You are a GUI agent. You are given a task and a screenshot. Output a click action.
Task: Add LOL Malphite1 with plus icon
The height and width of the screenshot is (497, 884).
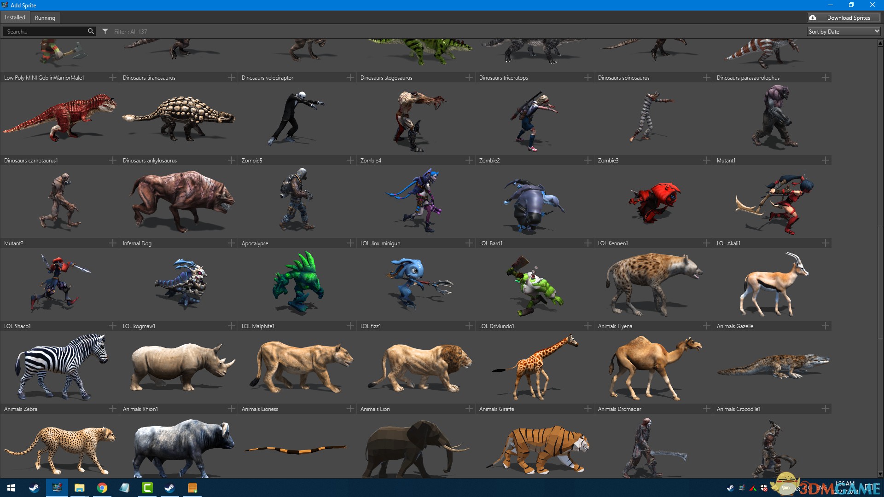tap(350, 326)
